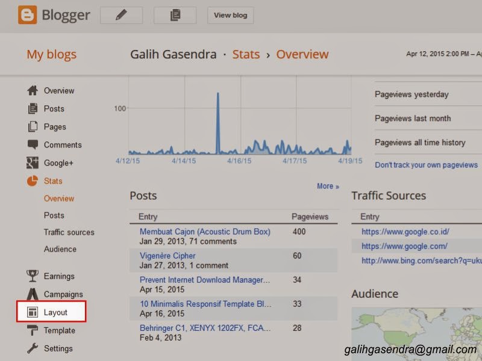
Task: Click Stats in the breadcrumb navigation
Action: click(x=246, y=54)
